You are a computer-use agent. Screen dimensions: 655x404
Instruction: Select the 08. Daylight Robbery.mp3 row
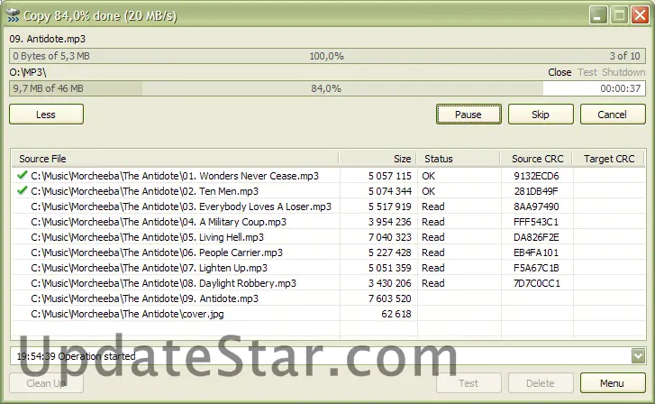(328, 283)
